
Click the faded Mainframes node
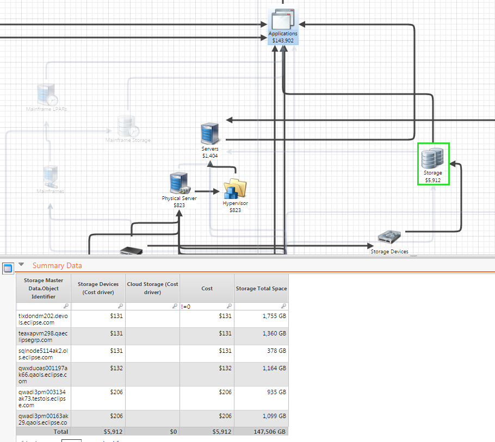(x=51, y=179)
